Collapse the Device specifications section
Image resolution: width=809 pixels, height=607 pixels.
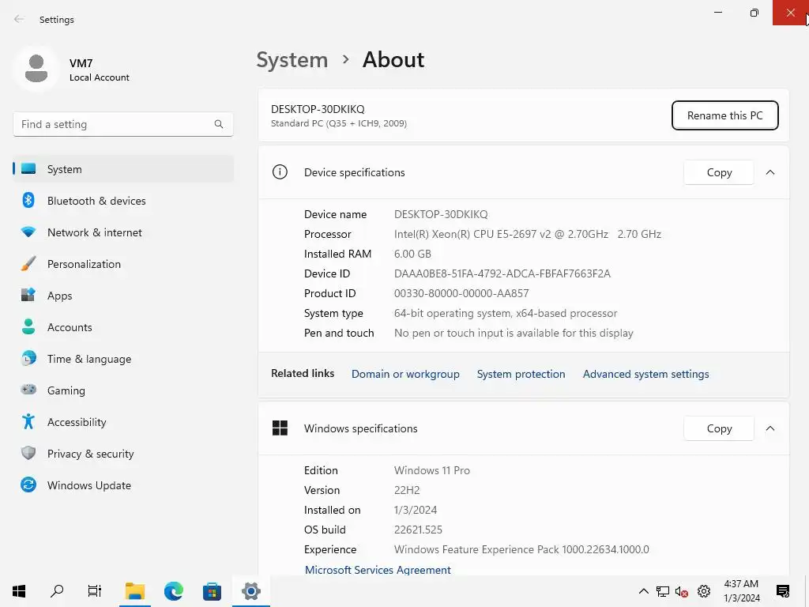769,172
